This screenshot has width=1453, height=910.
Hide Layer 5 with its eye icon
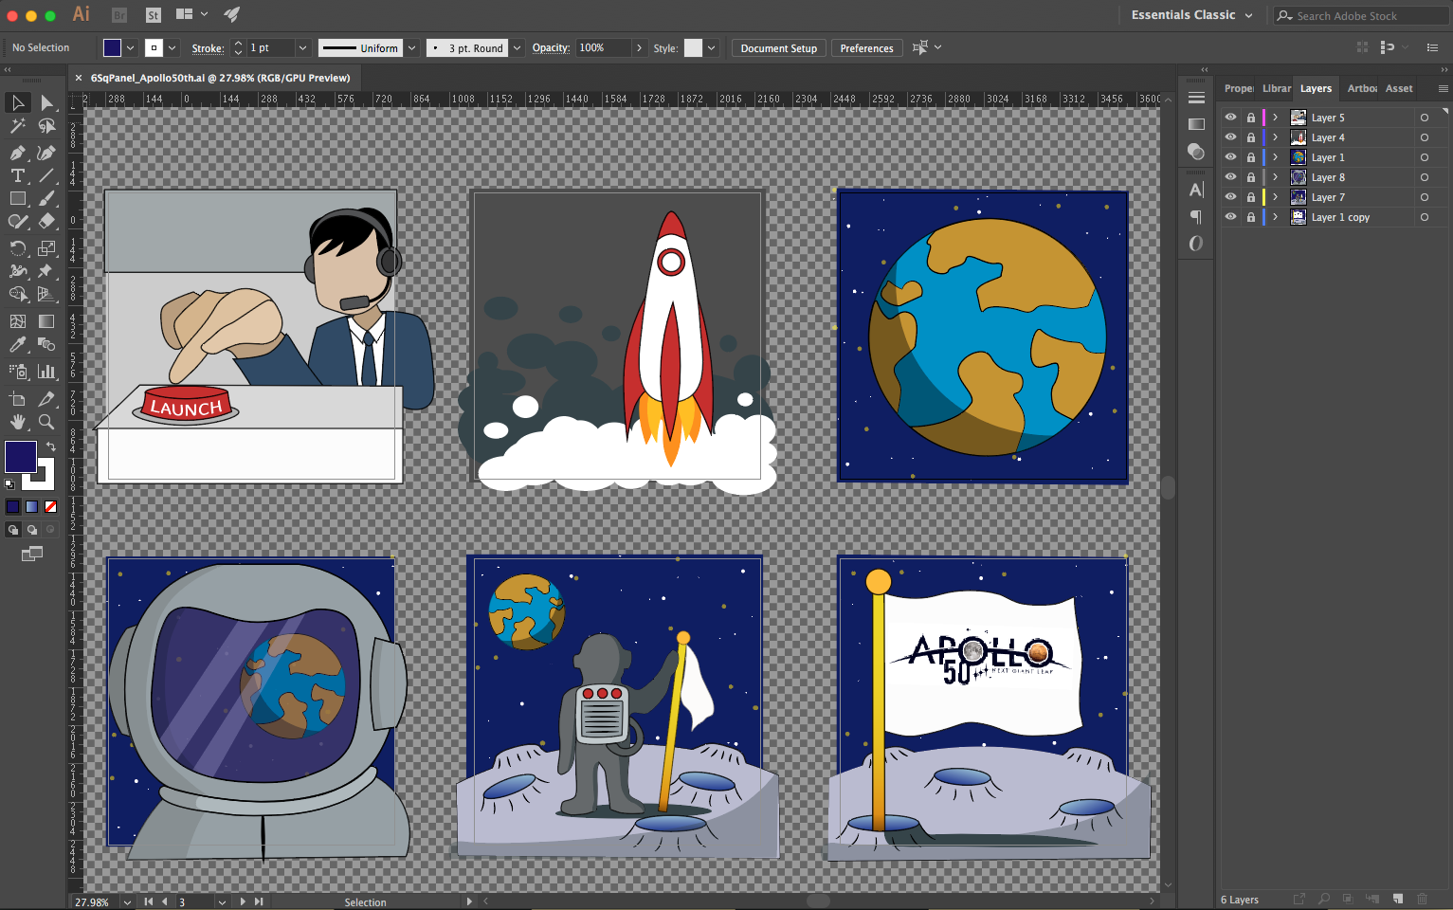click(1230, 118)
